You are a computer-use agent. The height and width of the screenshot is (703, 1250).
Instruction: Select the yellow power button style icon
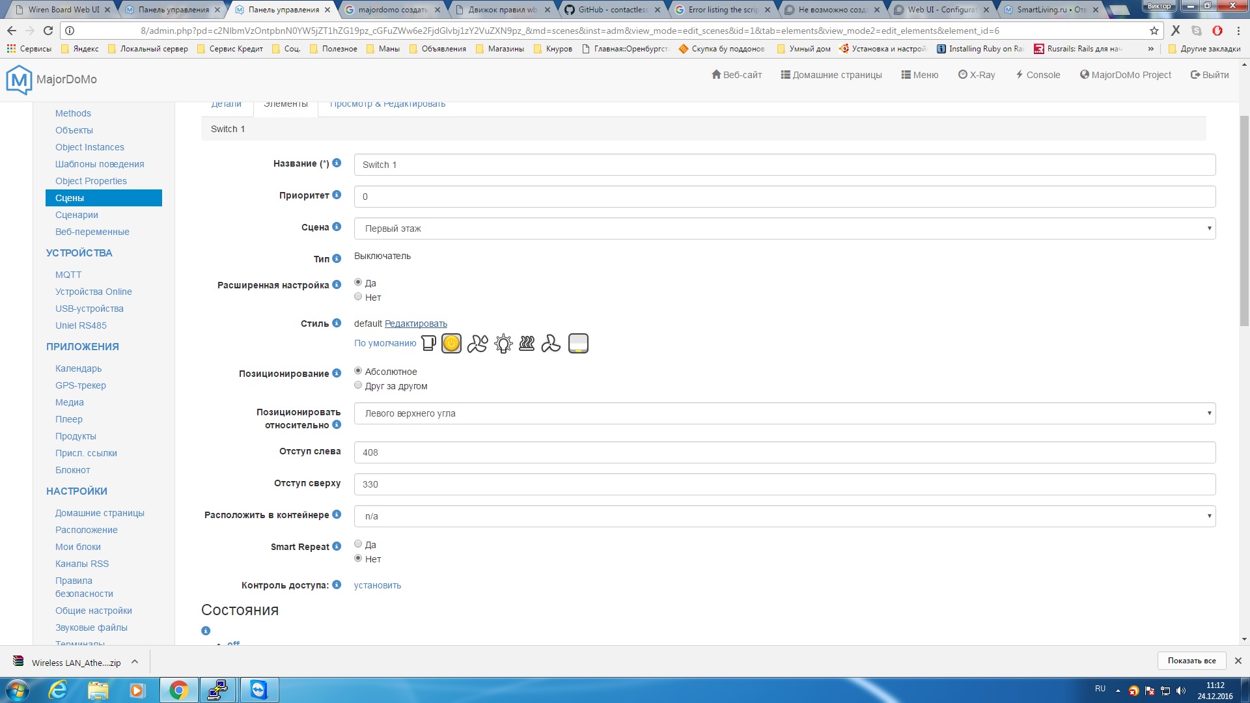[x=451, y=343]
